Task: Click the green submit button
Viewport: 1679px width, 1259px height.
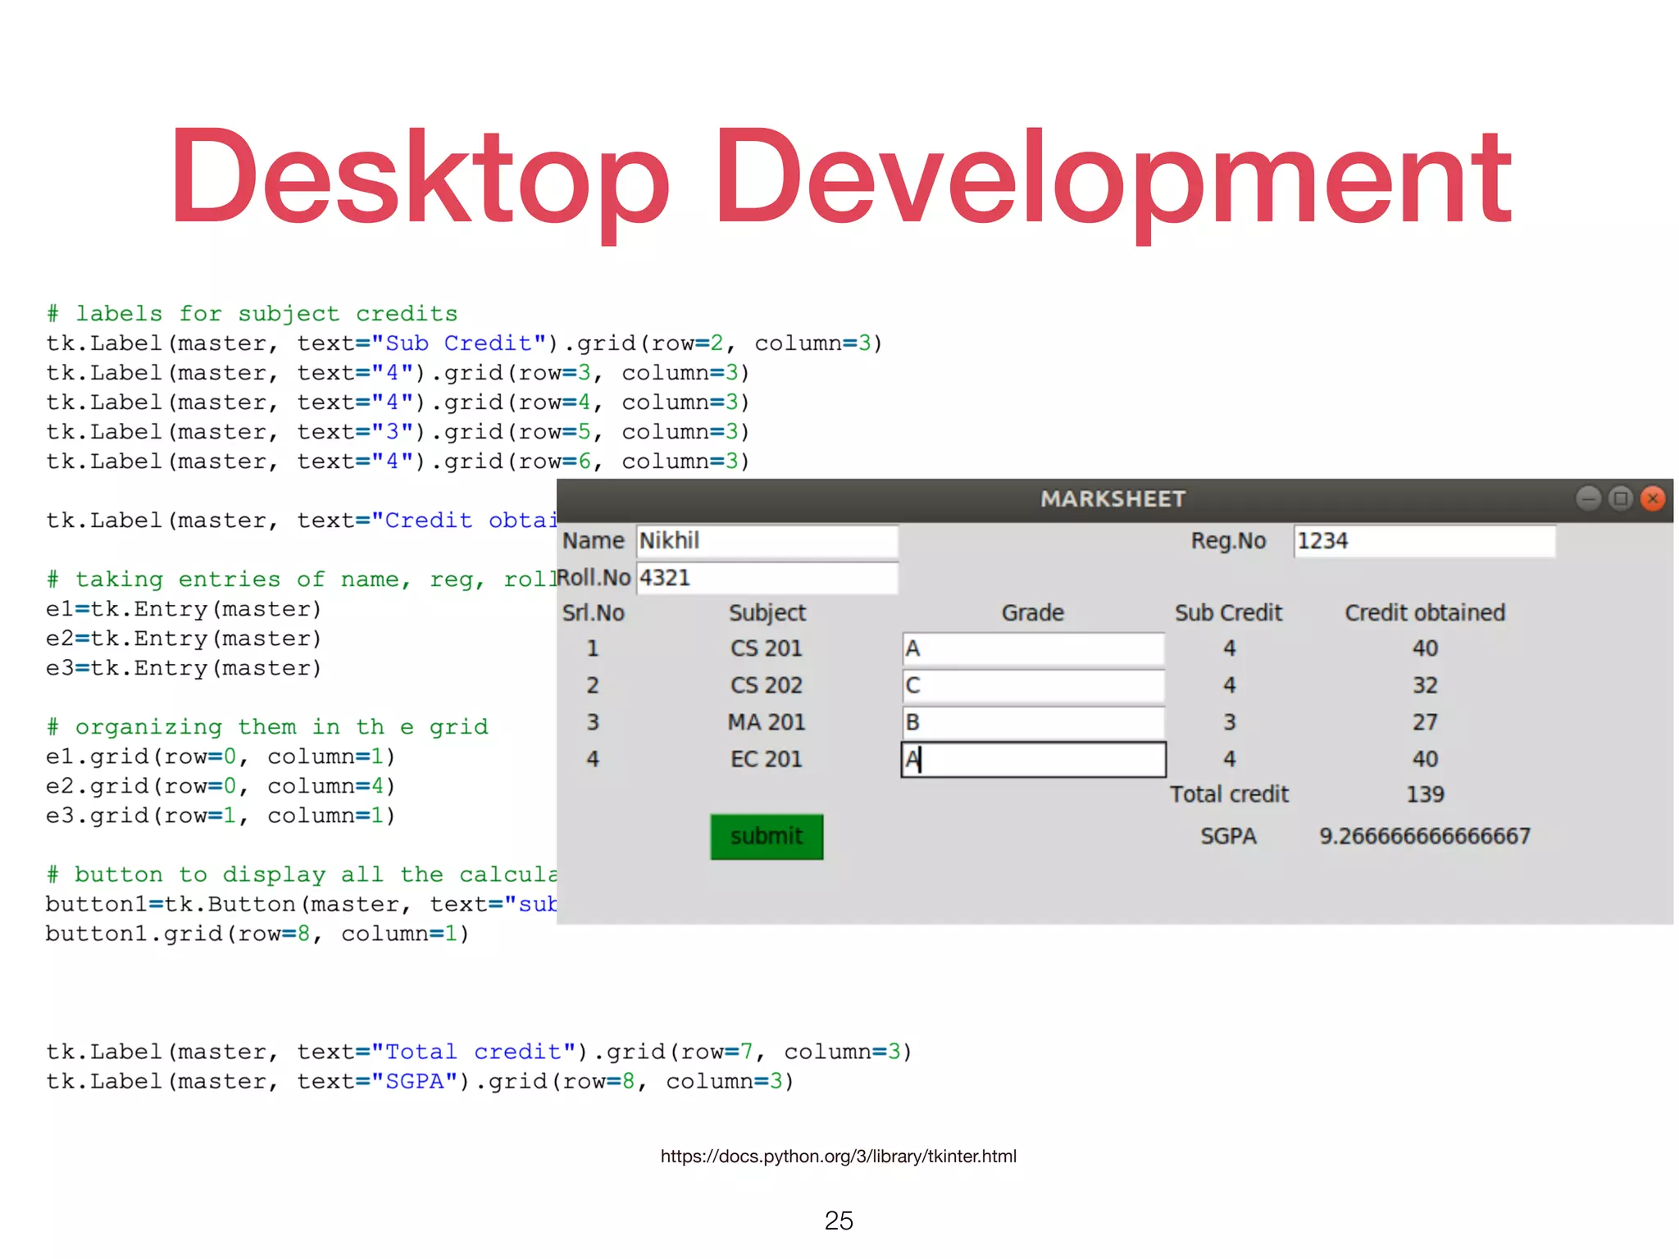Action: click(x=767, y=836)
